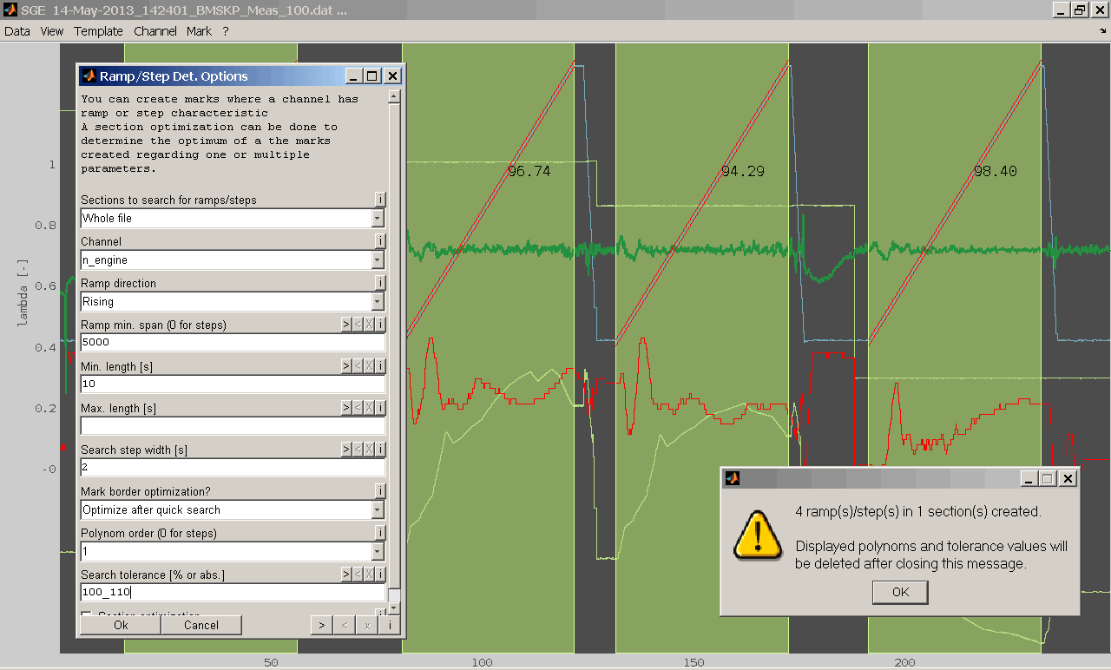Screen dimensions: 1111x670
Task: Open the Mark menu
Action: pyautogui.click(x=199, y=31)
